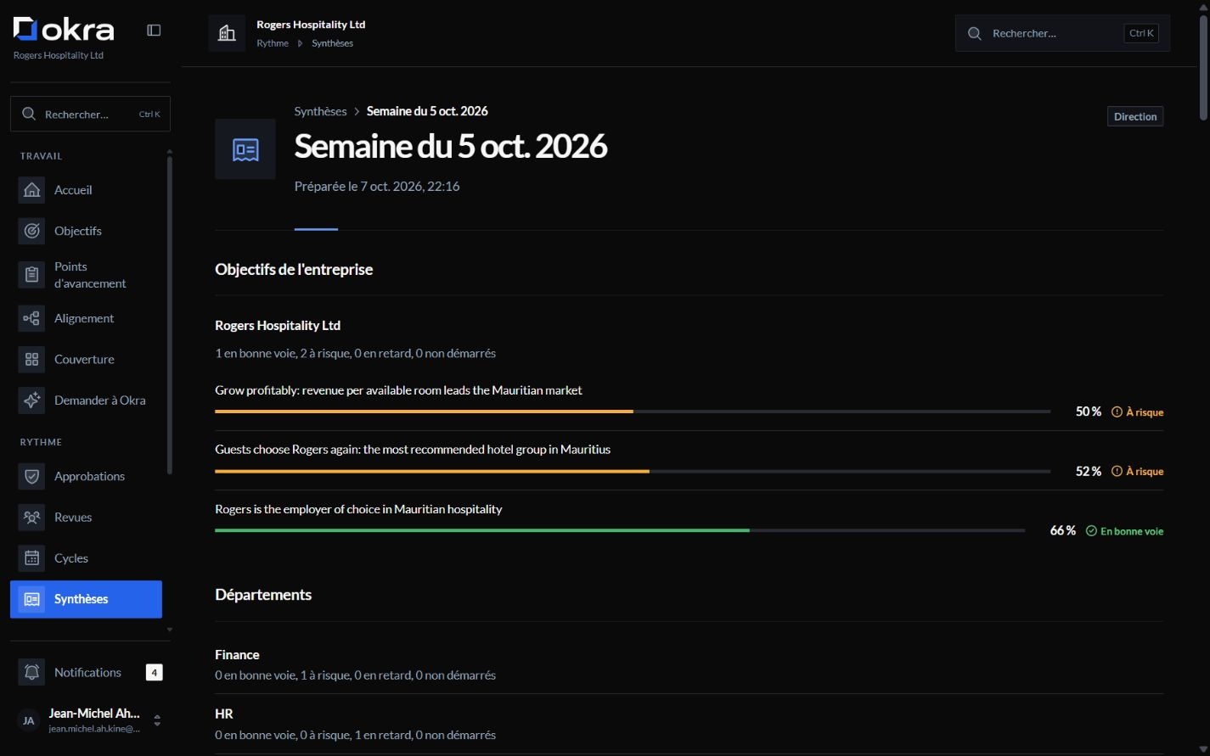Open the Objectifs target icon
1210x756 pixels.
coord(31,231)
